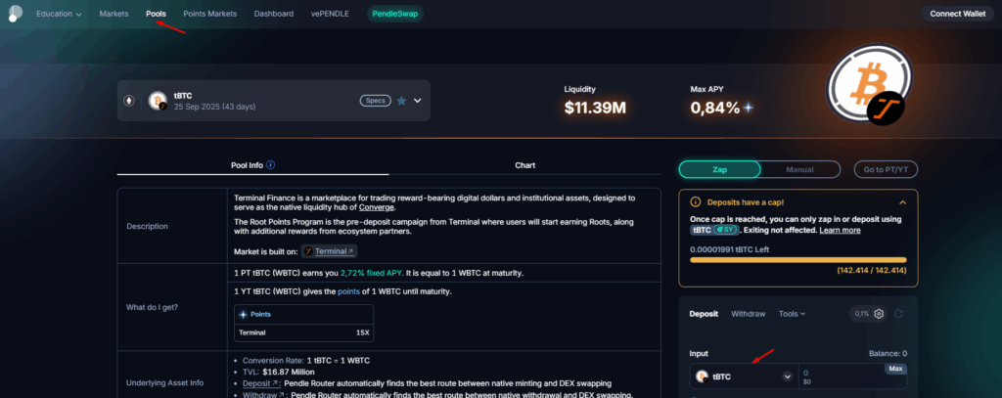The width and height of the screenshot is (1002, 398).
Task: Click the Ethereum network icon beside tBTC
Action: [x=129, y=101]
